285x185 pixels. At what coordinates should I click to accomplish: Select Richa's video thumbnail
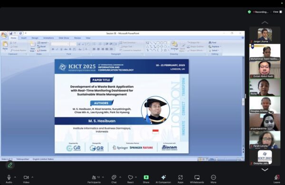(265, 87)
